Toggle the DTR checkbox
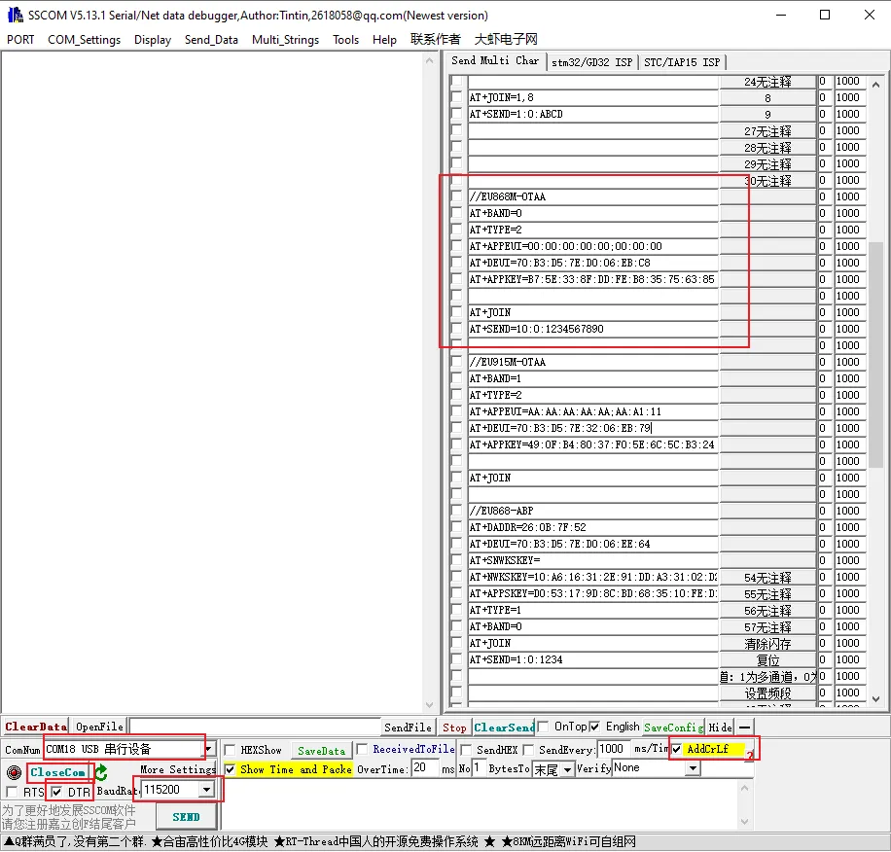Image resolution: width=891 pixels, height=852 pixels. click(x=56, y=793)
